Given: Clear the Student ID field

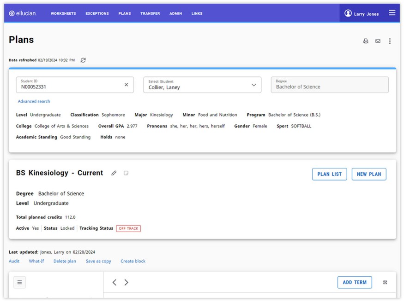Looking at the screenshot, I should click(126, 84).
